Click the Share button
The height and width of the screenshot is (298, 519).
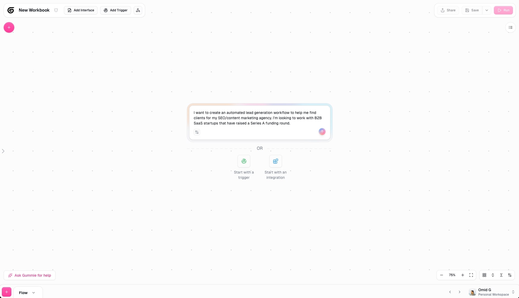coord(448,10)
